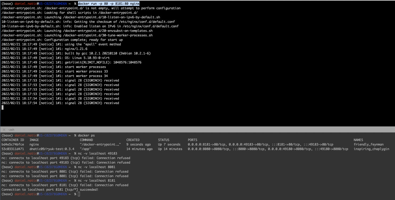
Task: Click the PORTS column header
Action: click(x=192, y=140)
